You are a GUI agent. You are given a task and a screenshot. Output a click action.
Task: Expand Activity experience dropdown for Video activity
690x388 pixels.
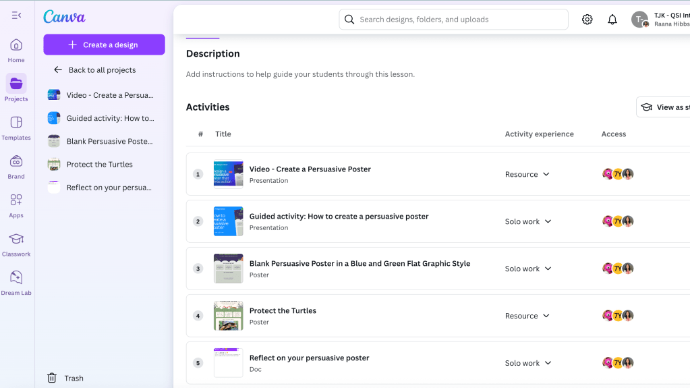coord(527,174)
